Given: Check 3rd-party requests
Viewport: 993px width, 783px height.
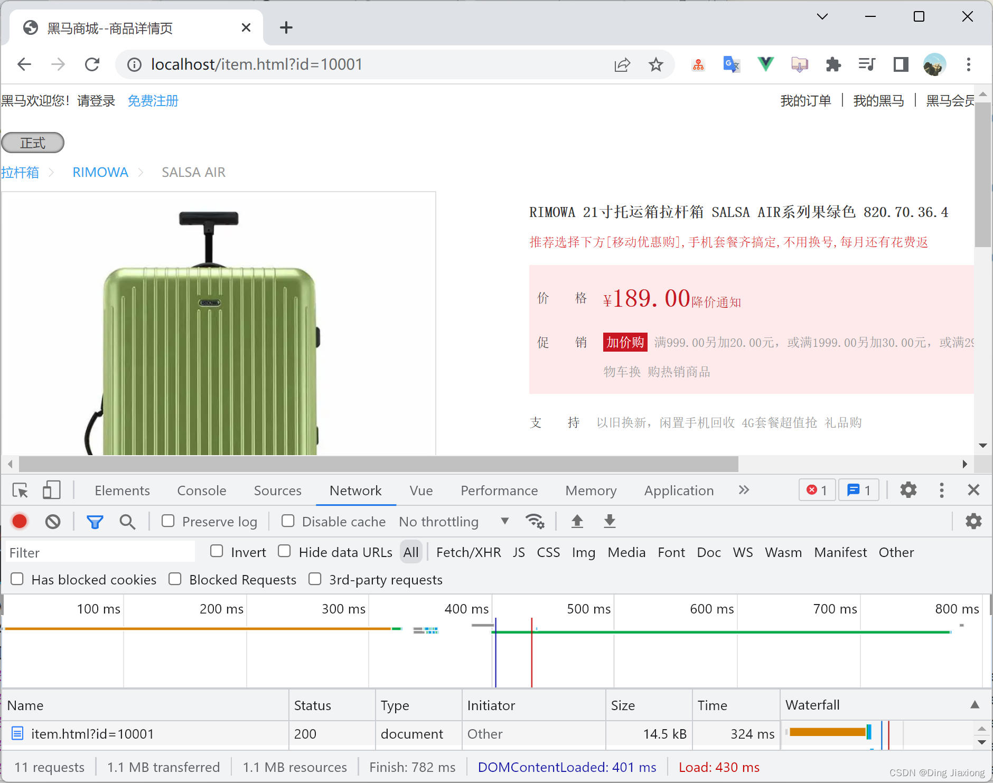Looking at the screenshot, I should coord(315,579).
